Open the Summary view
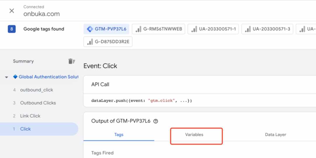The width and height of the screenshot is (316, 158). pos(23,61)
